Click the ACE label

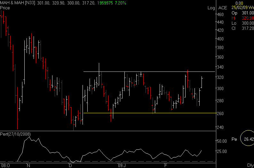(x=223, y=8)
